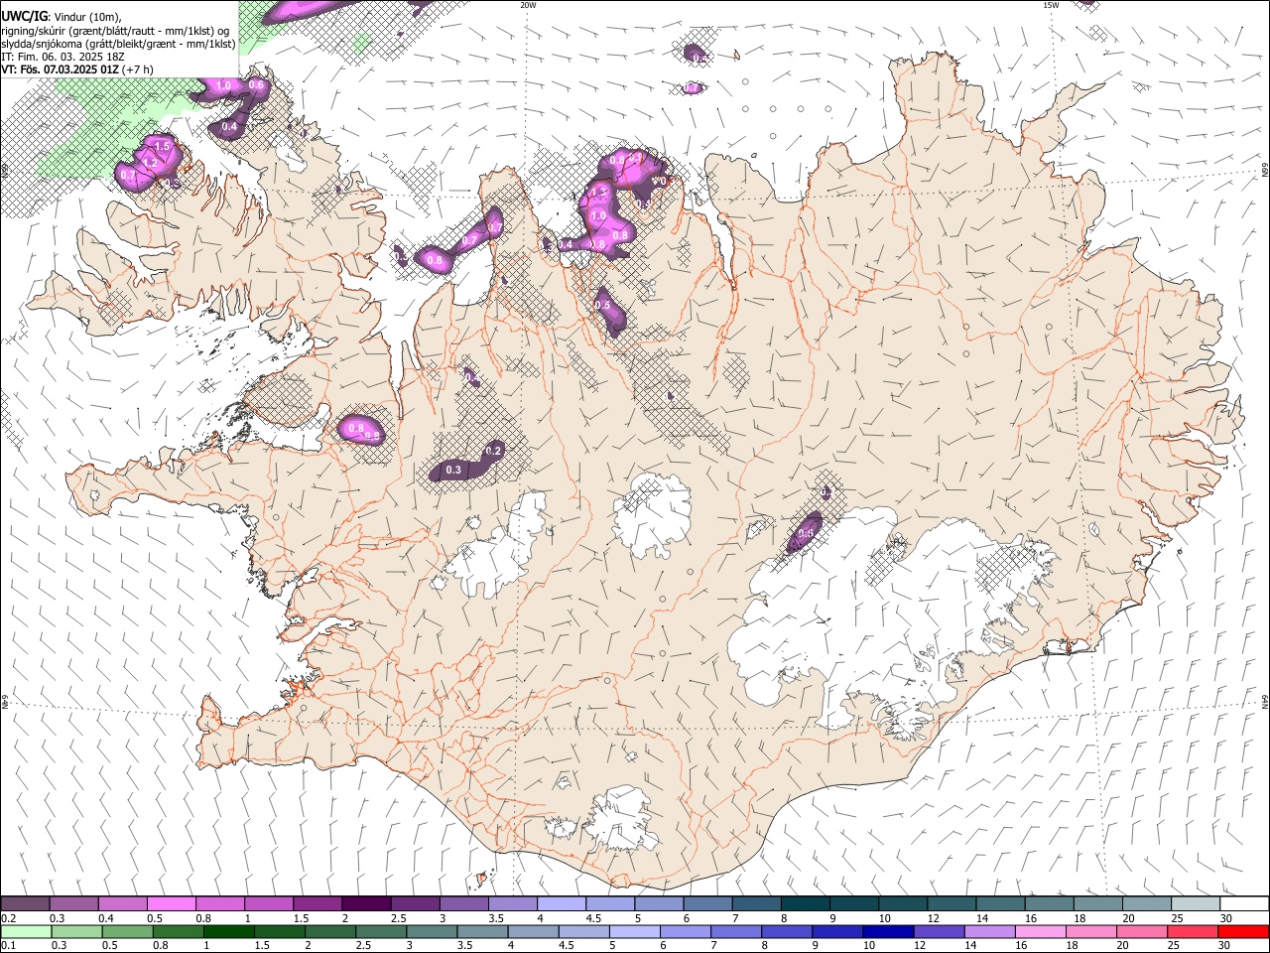
Task: Click 'rigning/skúrir' legend description line
Action: click(115, 31)
